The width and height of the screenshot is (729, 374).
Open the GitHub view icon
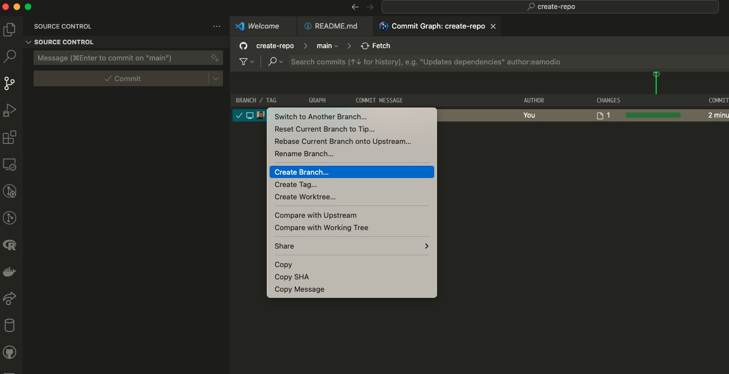pyautogui.click(x=10, y=353)
